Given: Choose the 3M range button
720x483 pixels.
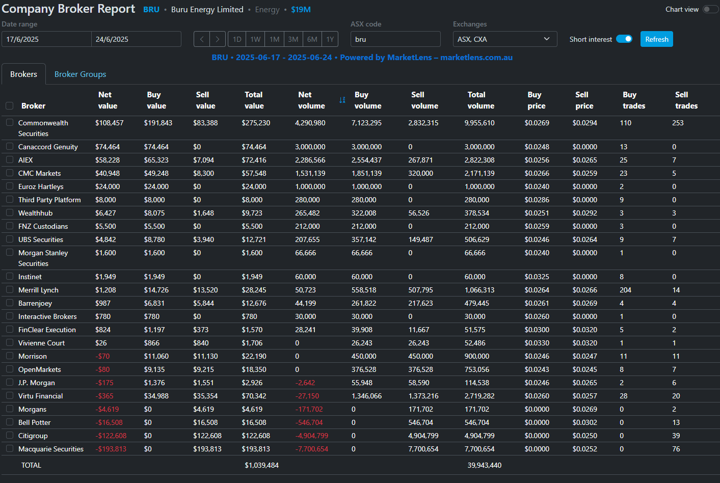Looking at the screenshot, I should pyautogui.click(x=293, y=39).
